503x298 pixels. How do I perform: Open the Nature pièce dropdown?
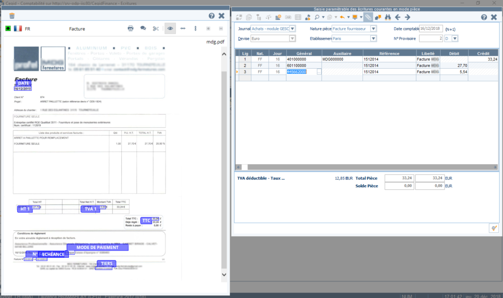pyautogui.click(x=374, y=28)
